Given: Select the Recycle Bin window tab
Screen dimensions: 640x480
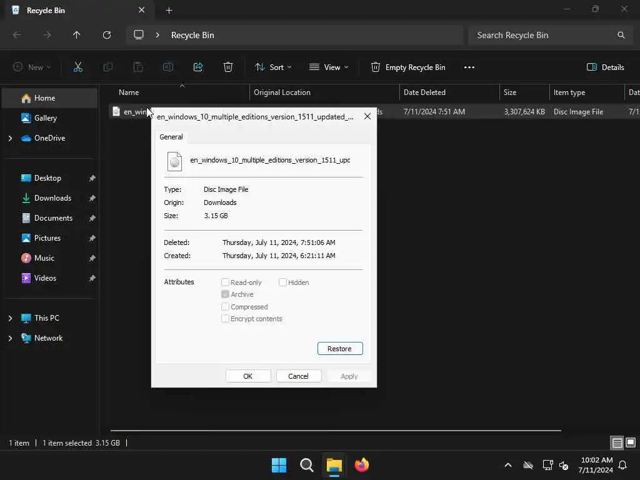Looking at the screenshot, I should tap(79, 10).
